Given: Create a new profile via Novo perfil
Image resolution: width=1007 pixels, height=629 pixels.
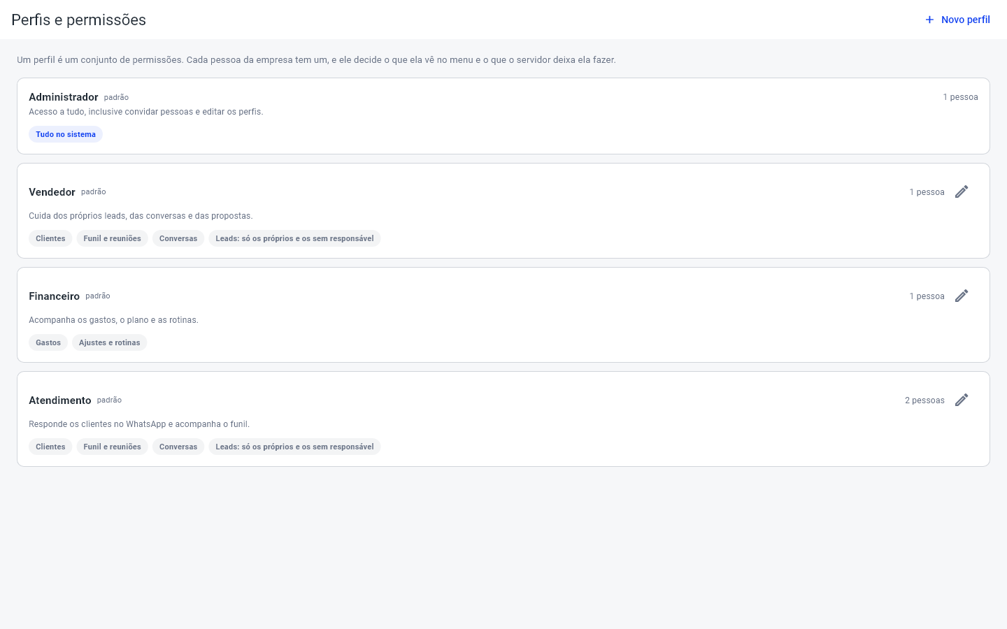Looking at the screenshot, I should (957, 20).
